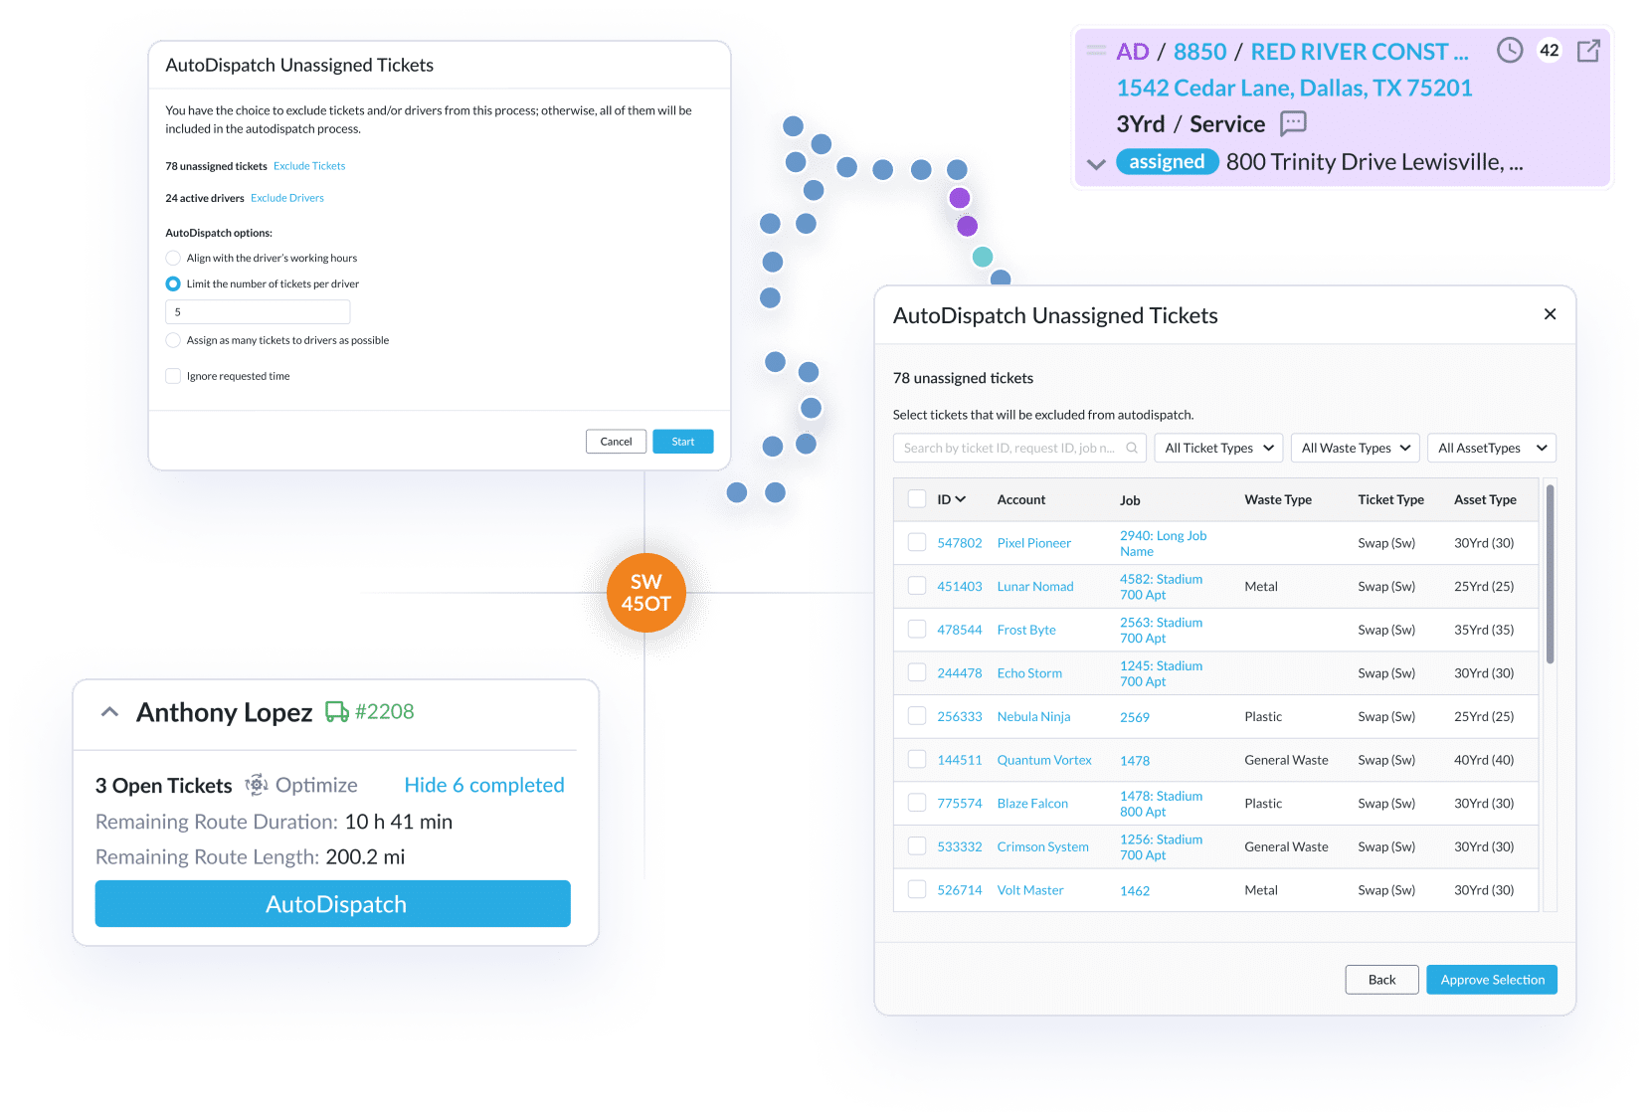
Task: Click Hide 6 completed link
Action: [484, 785]
